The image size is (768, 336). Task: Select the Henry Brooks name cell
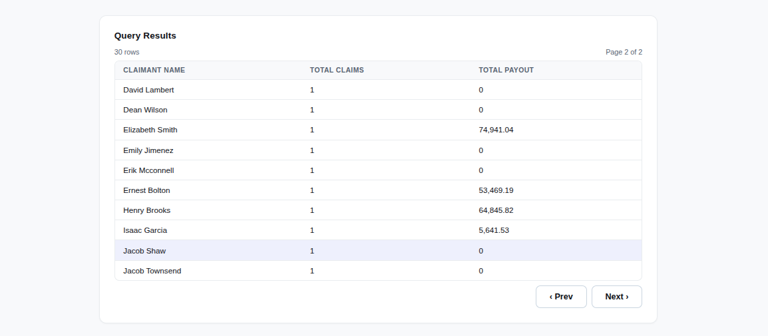point(147,211)
